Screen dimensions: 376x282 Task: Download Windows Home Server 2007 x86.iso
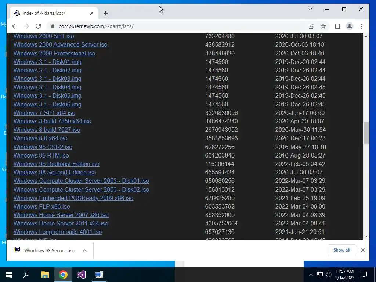(61, 215)
